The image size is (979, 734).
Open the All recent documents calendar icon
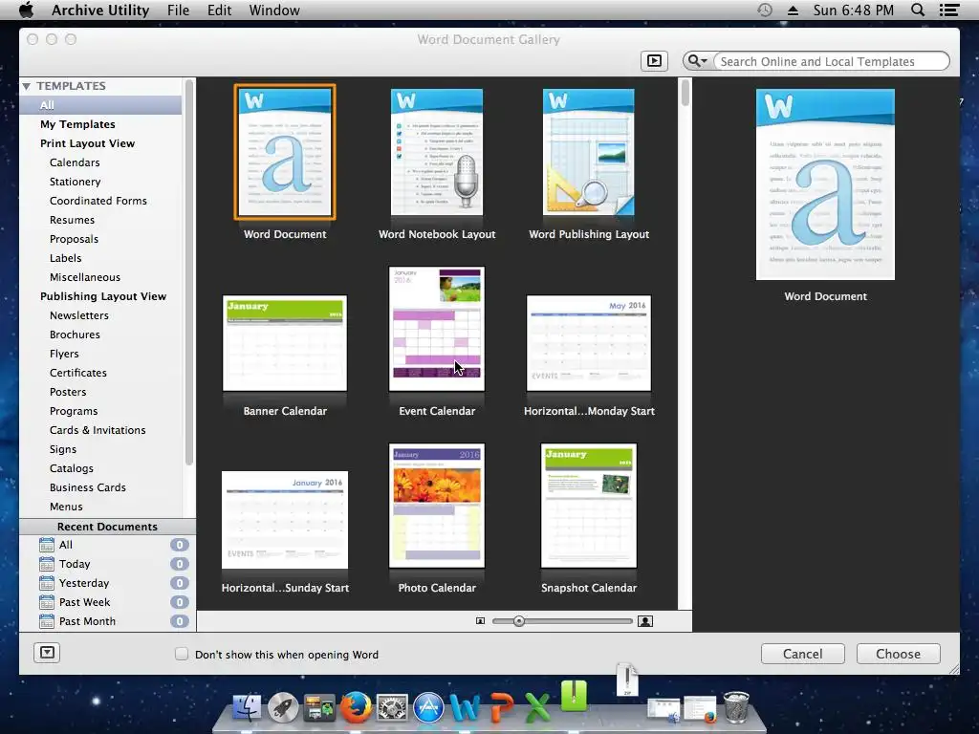[x=47, y=545]
